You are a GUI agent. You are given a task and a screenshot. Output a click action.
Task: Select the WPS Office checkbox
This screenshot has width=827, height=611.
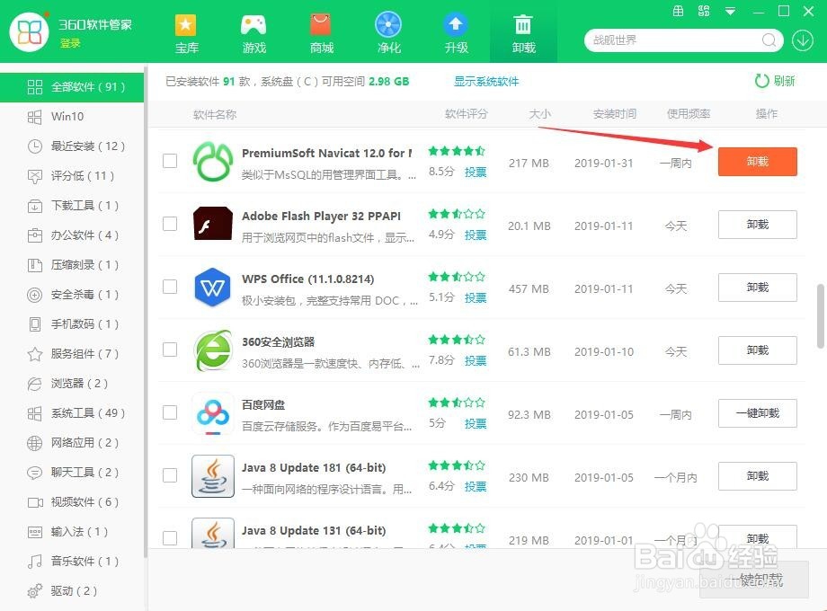pos(169,288)
